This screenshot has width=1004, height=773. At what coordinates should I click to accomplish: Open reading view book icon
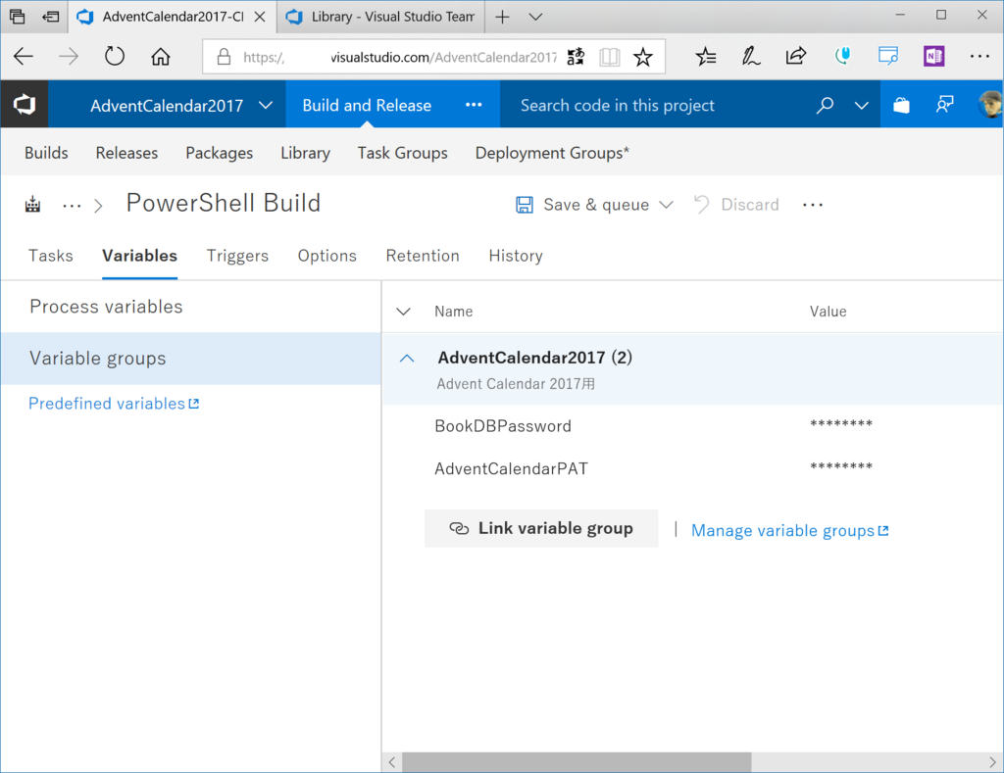click(x=610, y=57)
